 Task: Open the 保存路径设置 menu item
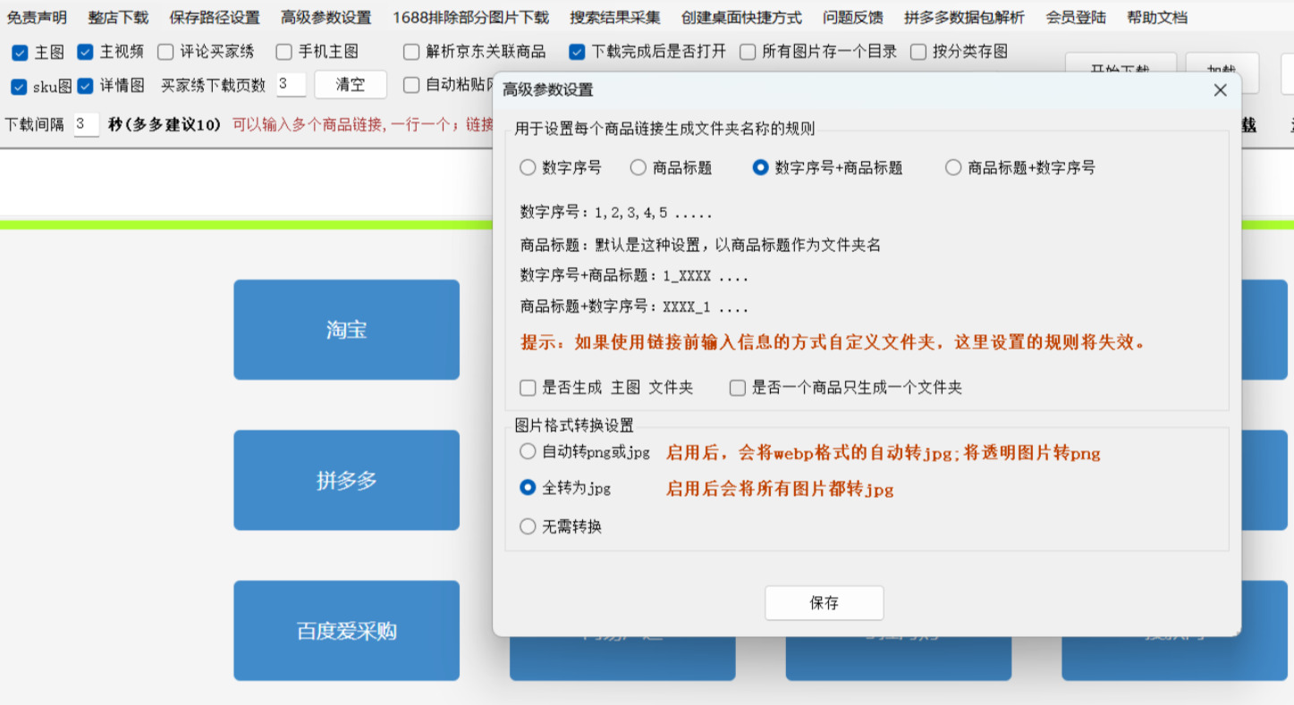(215, 17)
